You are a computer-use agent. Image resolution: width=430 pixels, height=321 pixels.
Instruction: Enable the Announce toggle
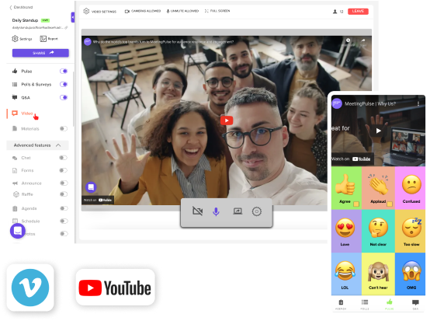click(64, 183)
